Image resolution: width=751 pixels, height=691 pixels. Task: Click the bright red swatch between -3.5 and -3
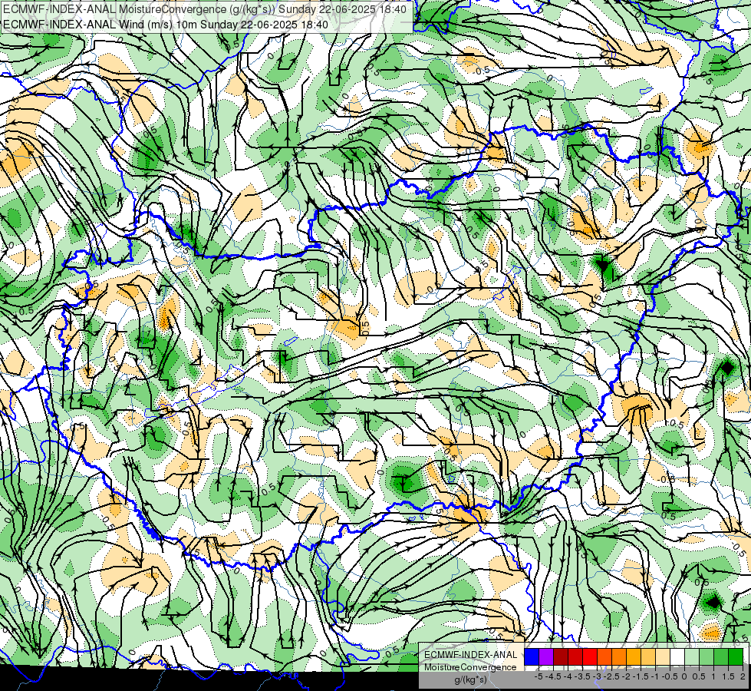pos(590,657)
